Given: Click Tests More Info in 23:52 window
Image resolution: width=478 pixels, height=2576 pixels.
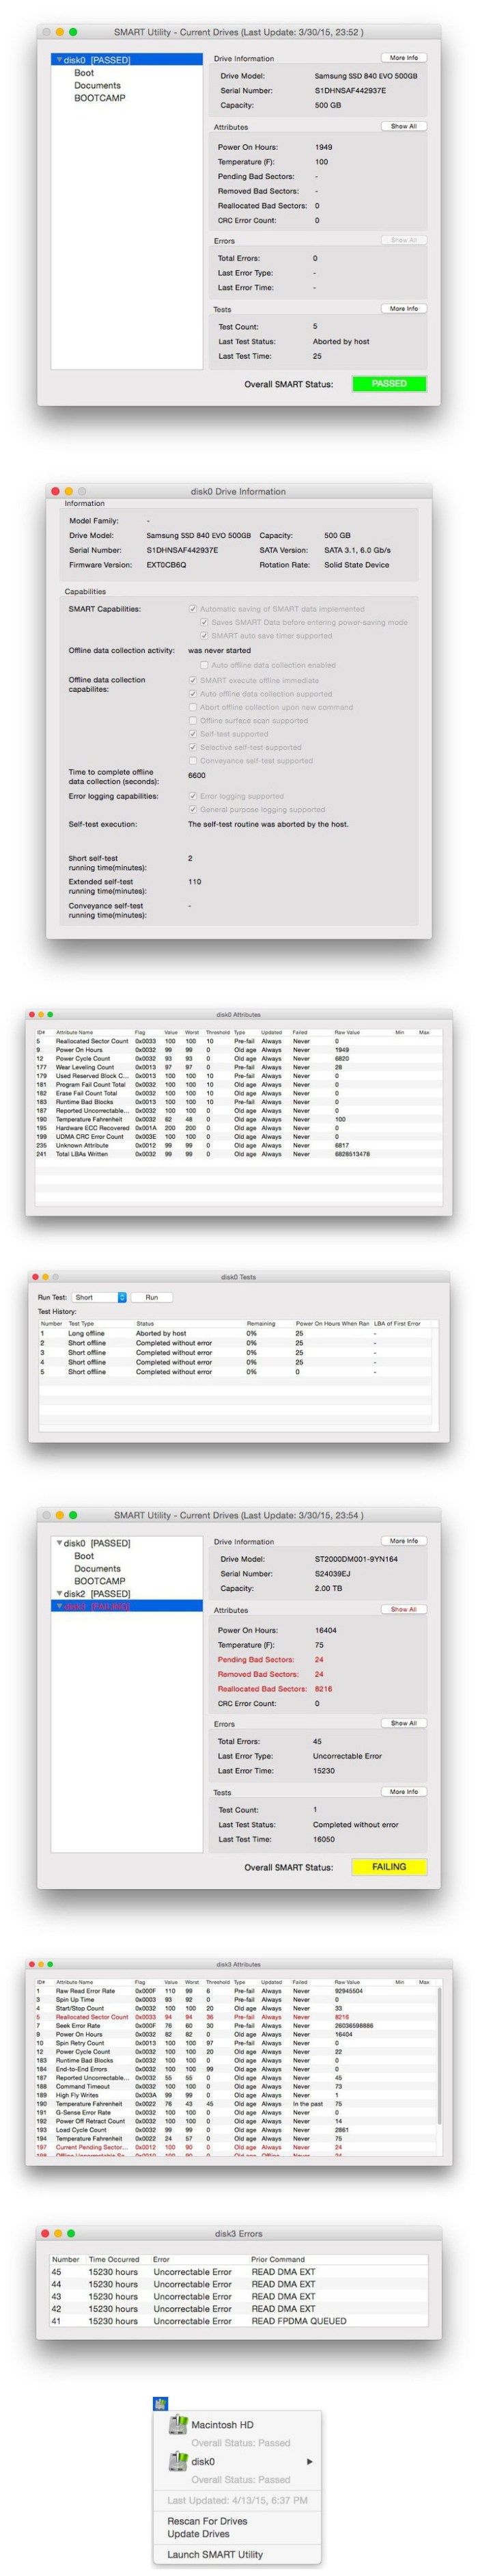Looking at the screenshot, I should [404, 309].
